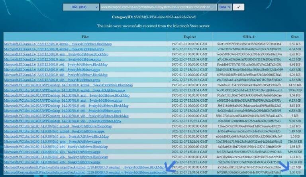Select the "839.38 KB" size cell
Viewport: 306px width, 177px height.
pyautogui.click(x=295, y=151)
